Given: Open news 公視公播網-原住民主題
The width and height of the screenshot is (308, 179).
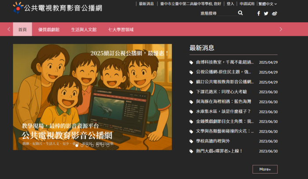Looking at the screenshot, I should 224,72.
